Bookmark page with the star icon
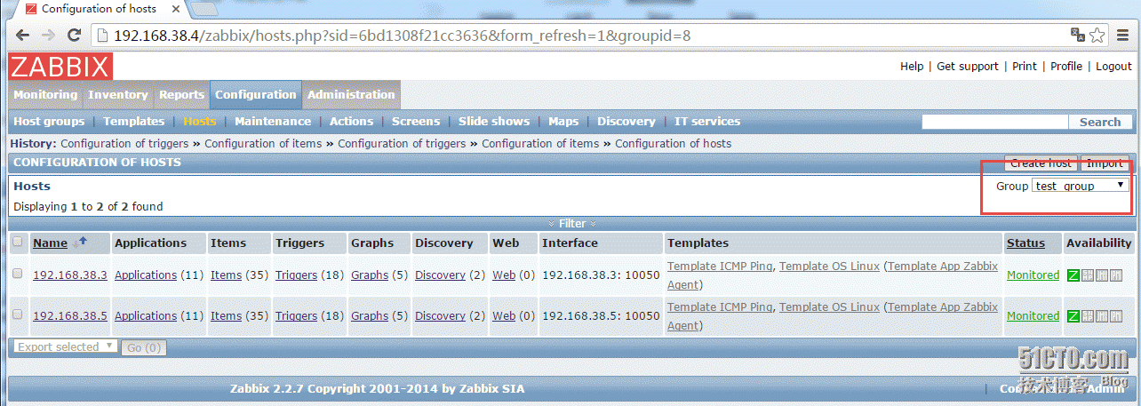This screenshot has height=406, width=1141. click(x=1097, y=36)
